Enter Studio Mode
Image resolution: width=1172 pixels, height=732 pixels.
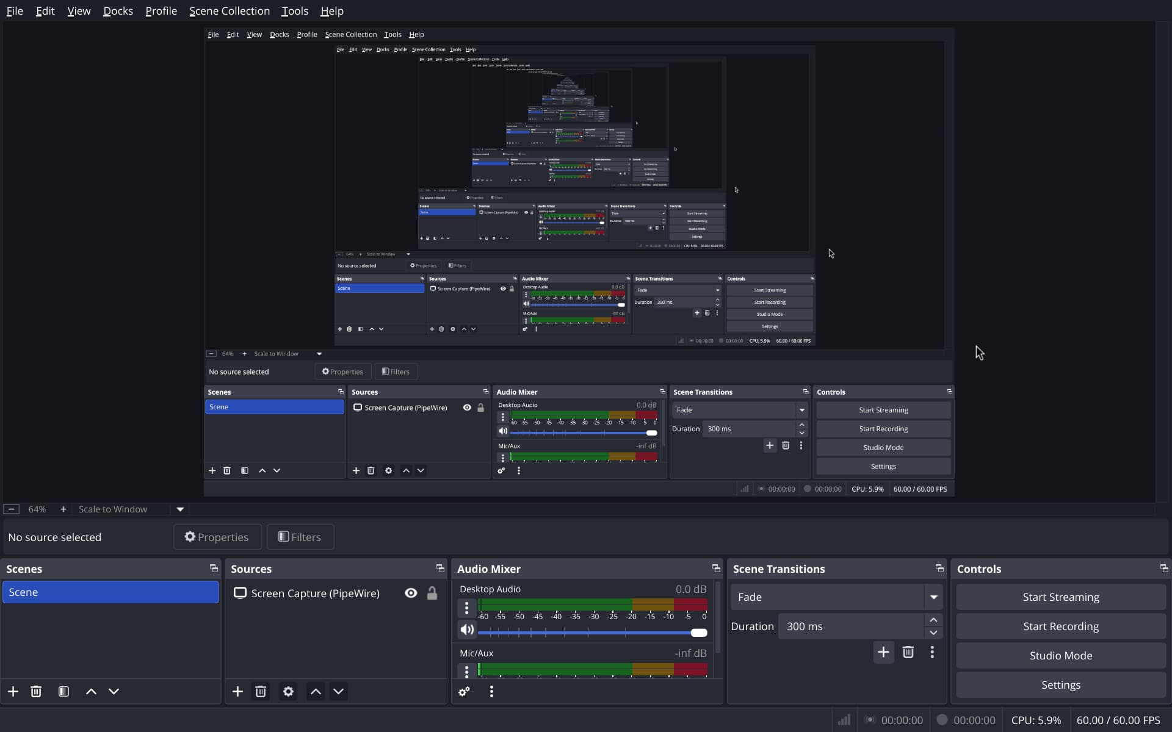pyautogui.click(x=1060, y=656)
